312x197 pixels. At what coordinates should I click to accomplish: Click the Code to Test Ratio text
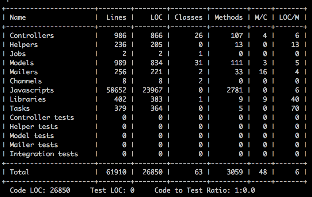coord(205,190)
